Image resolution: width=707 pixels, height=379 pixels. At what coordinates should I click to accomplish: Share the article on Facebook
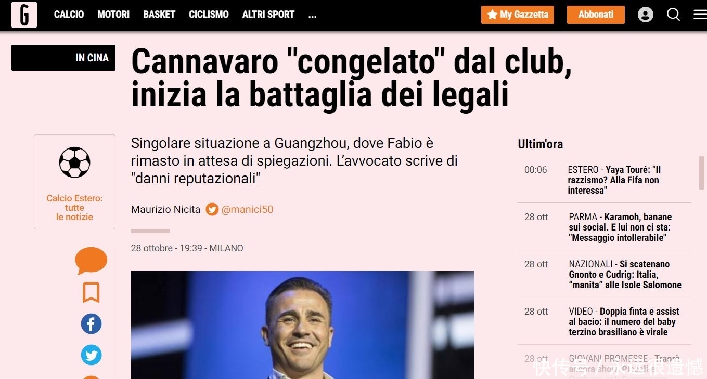pos(91,324)
